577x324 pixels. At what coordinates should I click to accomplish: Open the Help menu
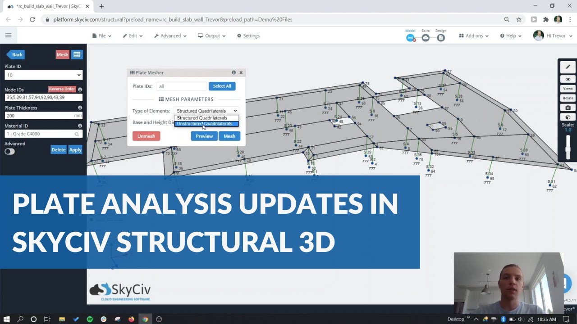(x=511, y=36)
